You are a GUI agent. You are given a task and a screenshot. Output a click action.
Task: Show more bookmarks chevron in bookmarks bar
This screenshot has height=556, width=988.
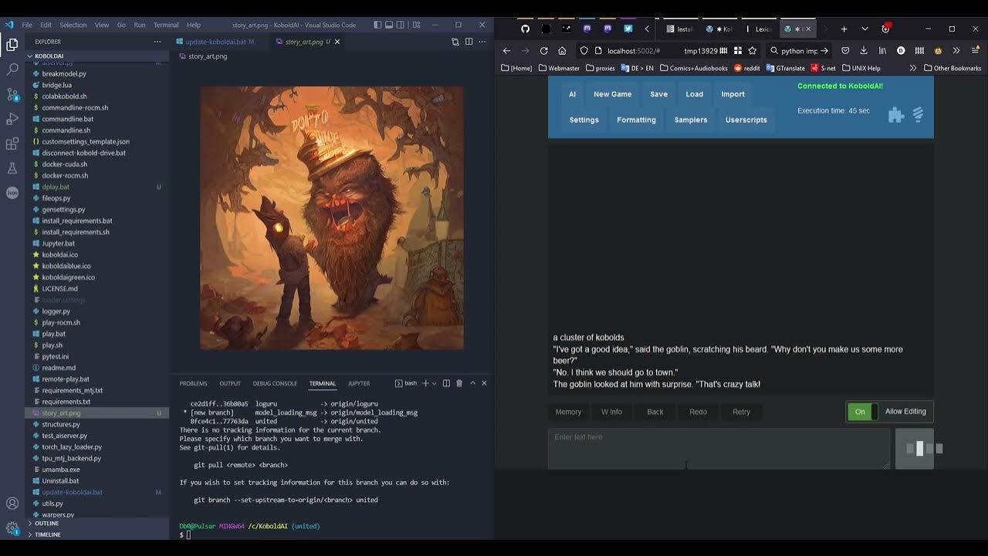point(913,68)
